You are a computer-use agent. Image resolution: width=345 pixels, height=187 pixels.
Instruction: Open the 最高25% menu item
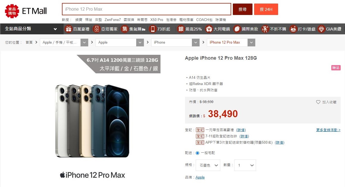(x=189, y=29)
